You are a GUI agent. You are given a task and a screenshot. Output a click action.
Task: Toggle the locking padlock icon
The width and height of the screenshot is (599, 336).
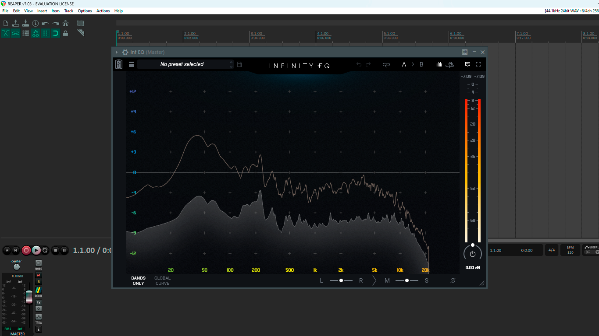tap(65, 33)
